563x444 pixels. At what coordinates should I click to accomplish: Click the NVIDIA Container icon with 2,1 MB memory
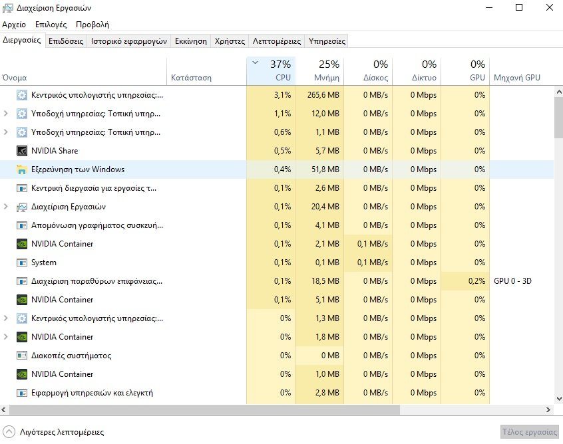22,244
